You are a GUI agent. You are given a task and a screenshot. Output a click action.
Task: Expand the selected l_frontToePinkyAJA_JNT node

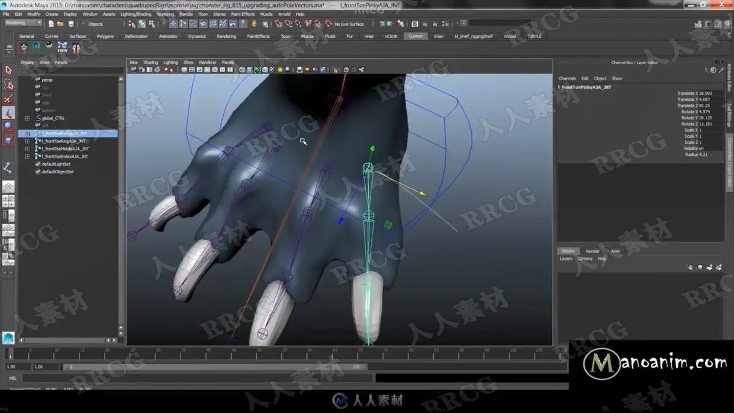click(27, 133)
